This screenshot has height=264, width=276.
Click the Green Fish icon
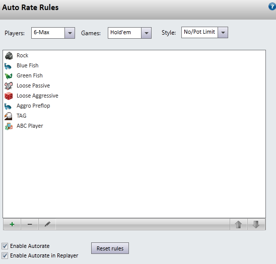(x=9, y=76)
